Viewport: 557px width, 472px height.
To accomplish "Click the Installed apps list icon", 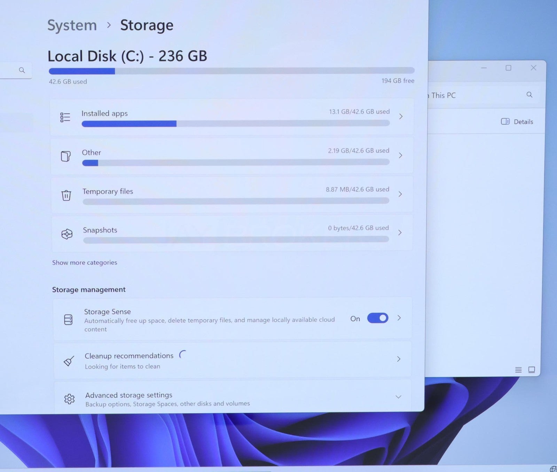I will point(65,117).
